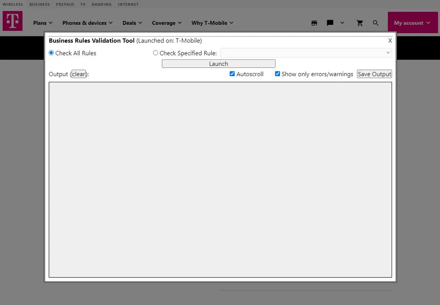Go to the Banking top link

[101, 4]
